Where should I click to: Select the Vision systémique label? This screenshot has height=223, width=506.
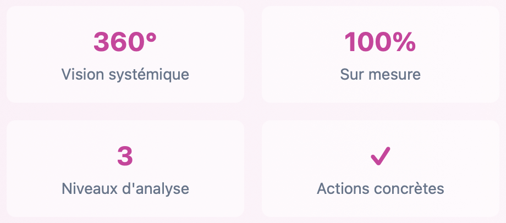coord(125,75)
